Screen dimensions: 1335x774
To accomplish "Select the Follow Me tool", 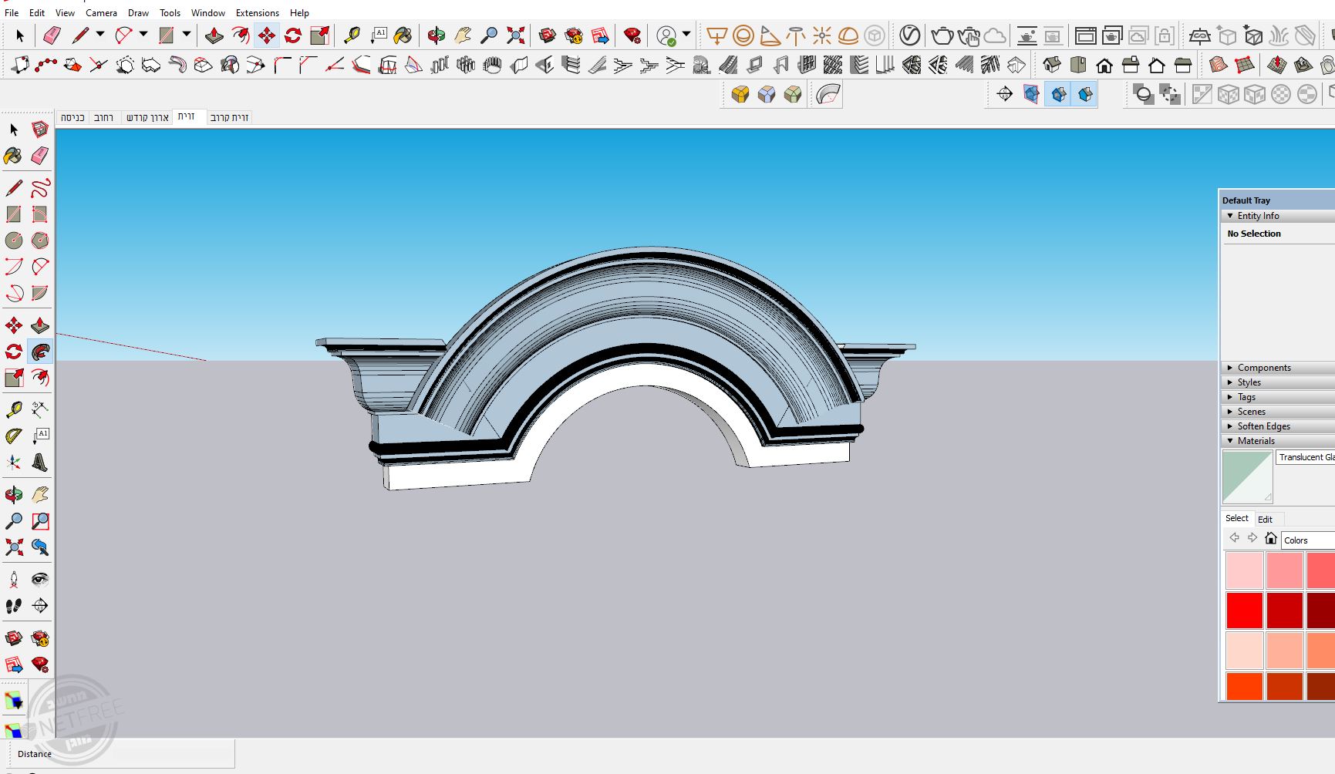I will coord(40,352).
